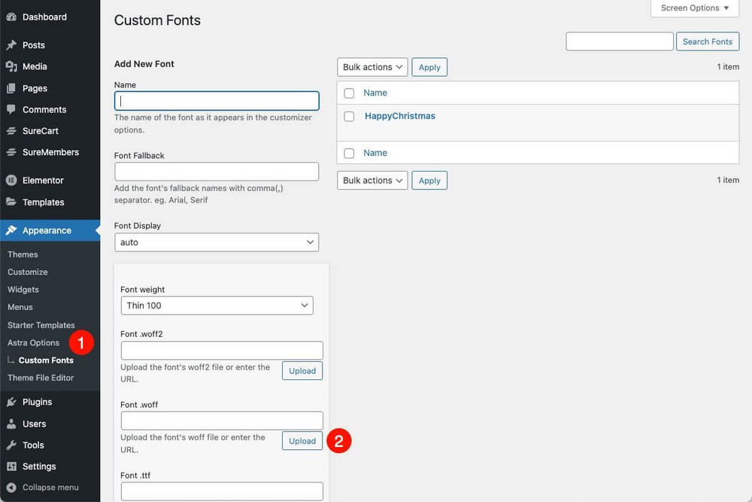
Task: Open Tools menu item
Action: pos(33,445)
